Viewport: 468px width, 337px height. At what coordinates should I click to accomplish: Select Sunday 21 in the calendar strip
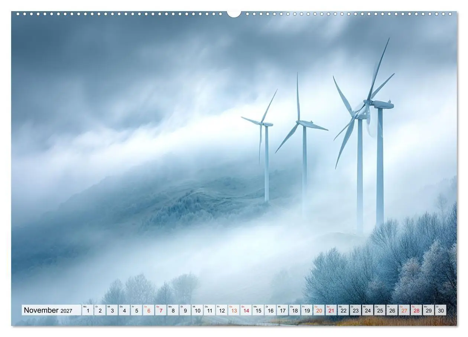pos(331,310)
